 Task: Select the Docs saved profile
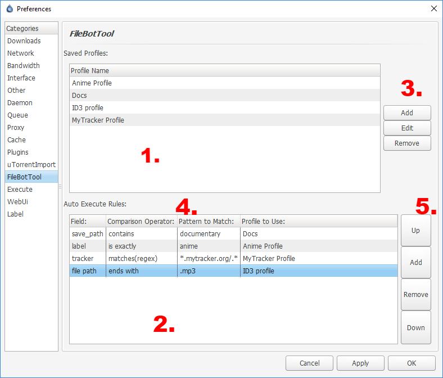(x=225, y=95)
